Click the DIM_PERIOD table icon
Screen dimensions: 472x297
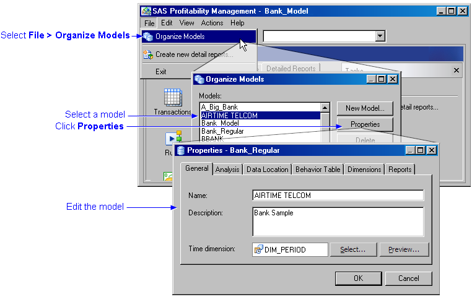[x=258, y=249]
